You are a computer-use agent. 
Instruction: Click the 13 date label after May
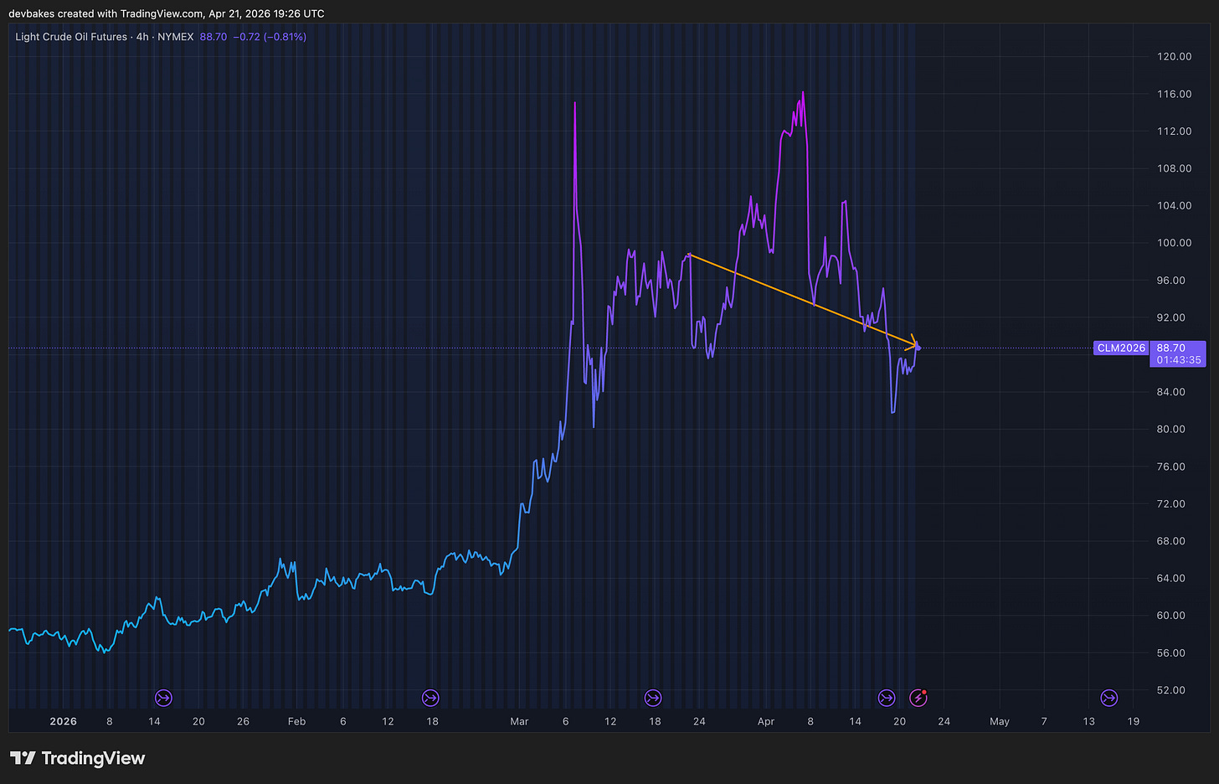point(1088,721)
